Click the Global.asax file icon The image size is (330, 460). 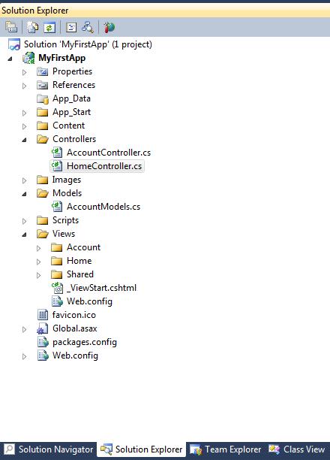[43, 328]
